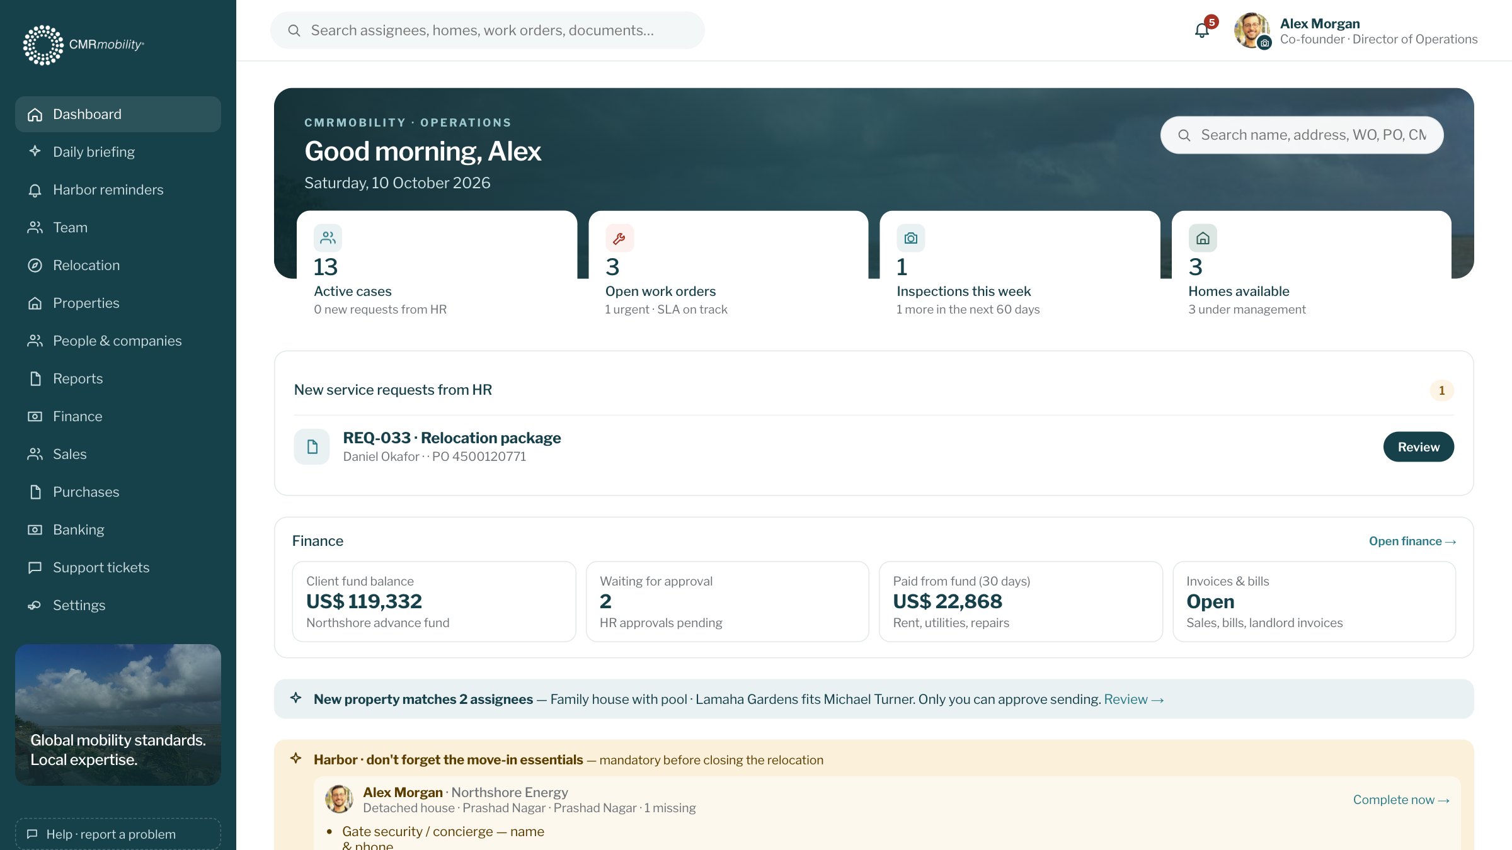Image resolution: width=1512 pixels, height=850 pixels.
Task: Click Review link in property matches banner
Action: 1133,699
